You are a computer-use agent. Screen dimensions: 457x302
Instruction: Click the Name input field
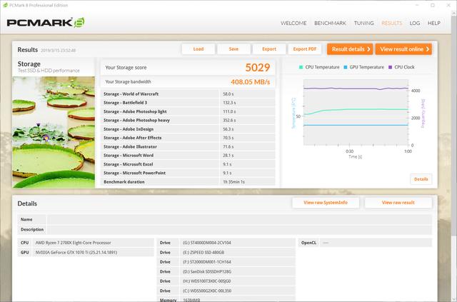click(x=240, y=219)
